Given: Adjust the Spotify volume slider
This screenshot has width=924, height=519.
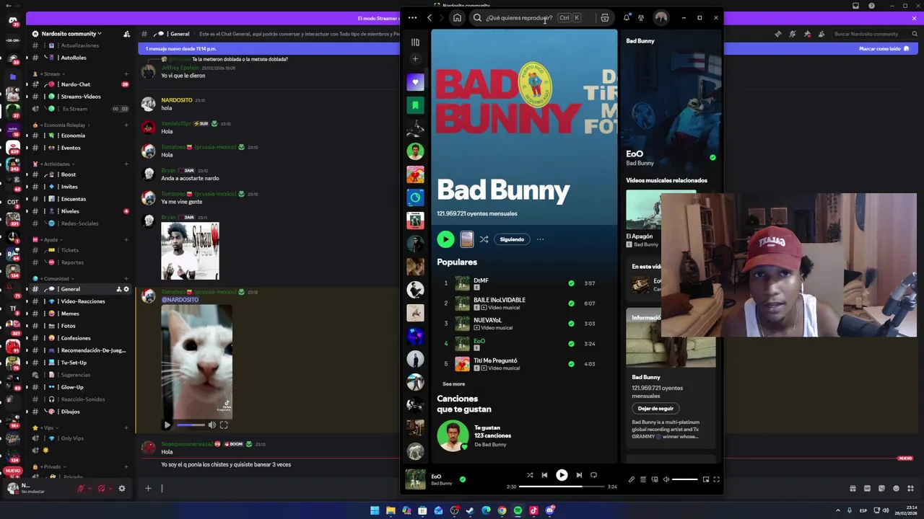Looking at the screenshot, I should point(685,479).
